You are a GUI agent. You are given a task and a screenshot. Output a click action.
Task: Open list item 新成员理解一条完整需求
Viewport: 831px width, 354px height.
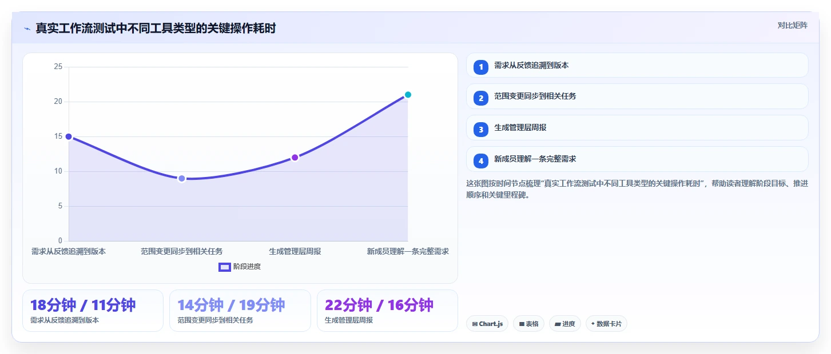(637, 159)
